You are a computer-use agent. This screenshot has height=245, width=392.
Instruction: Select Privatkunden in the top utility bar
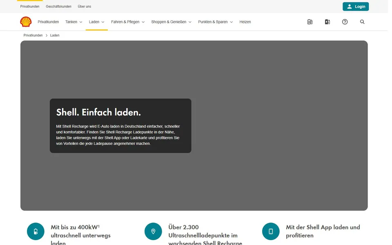pos(30,7)
